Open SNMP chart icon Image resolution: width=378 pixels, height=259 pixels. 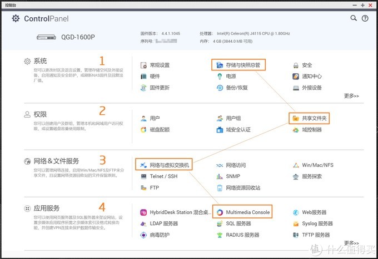point(220,176)
